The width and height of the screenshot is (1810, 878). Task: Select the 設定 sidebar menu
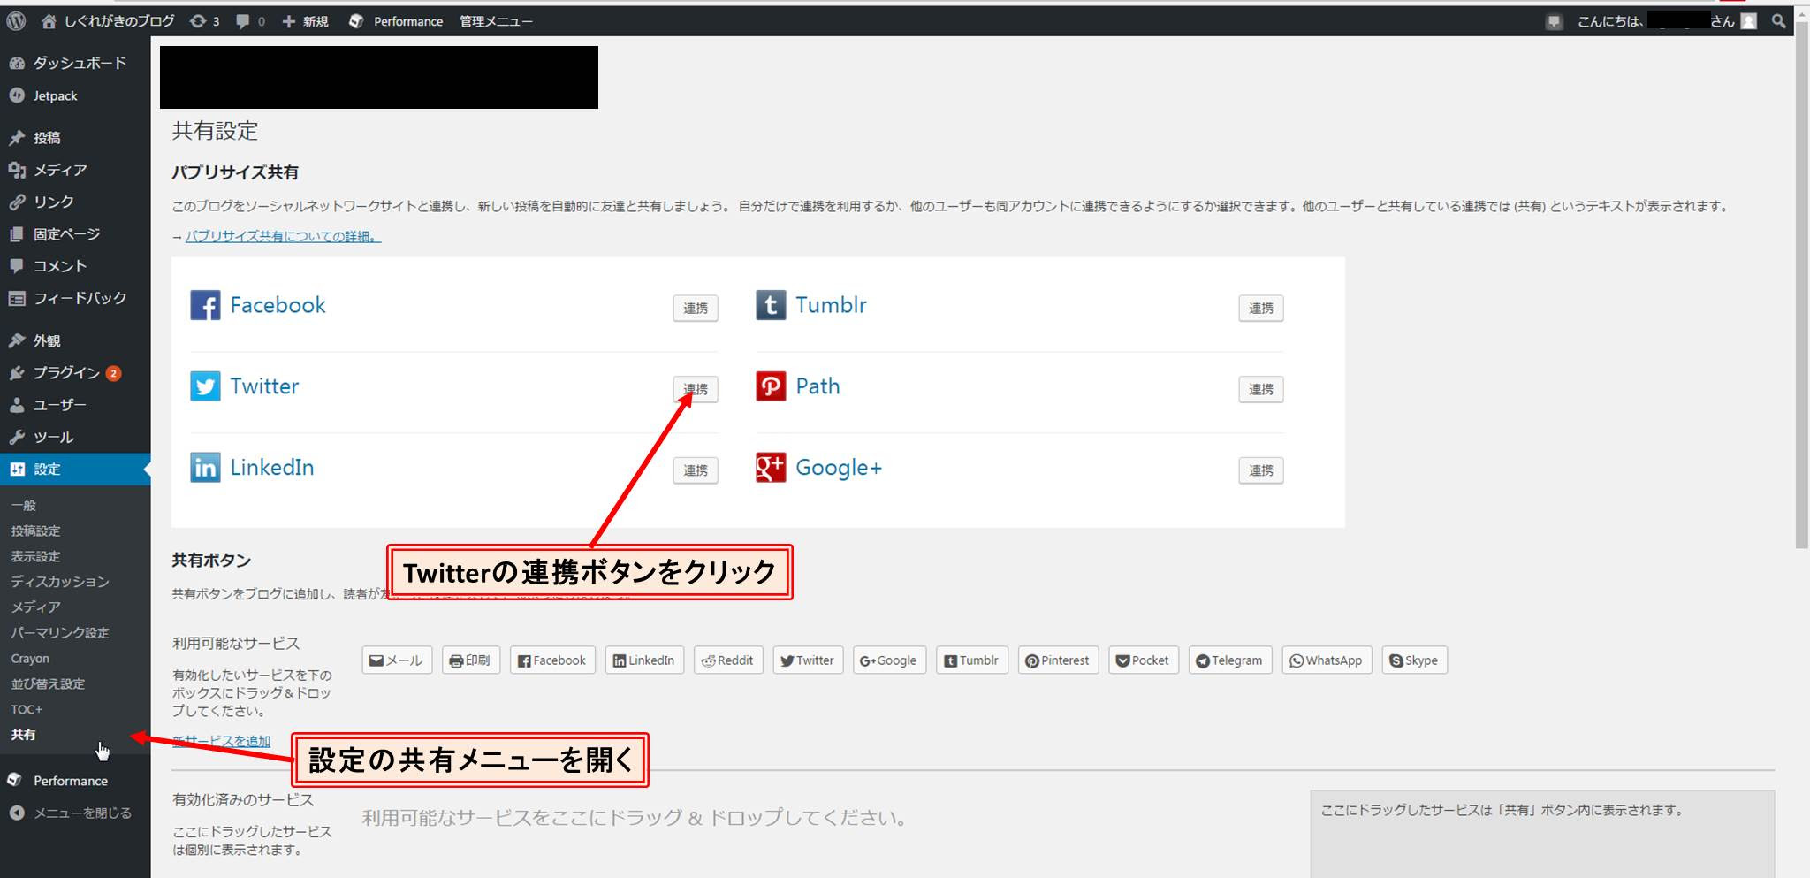click(x=75, y=470)
